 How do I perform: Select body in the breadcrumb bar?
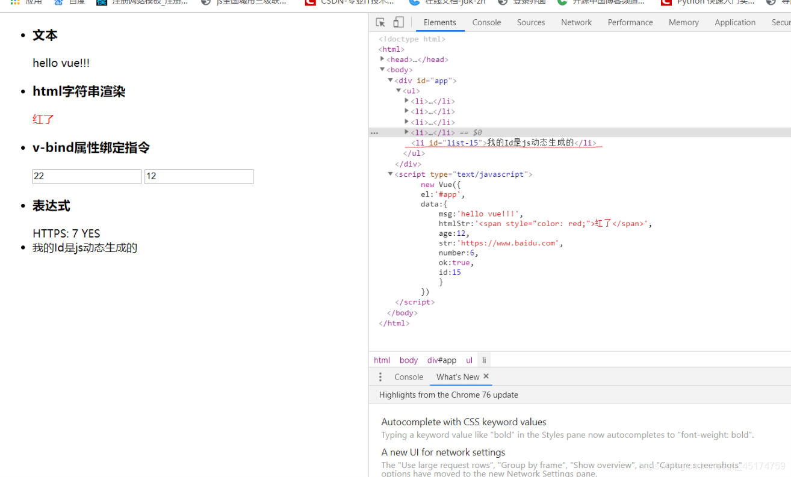(x=408, y=360)
